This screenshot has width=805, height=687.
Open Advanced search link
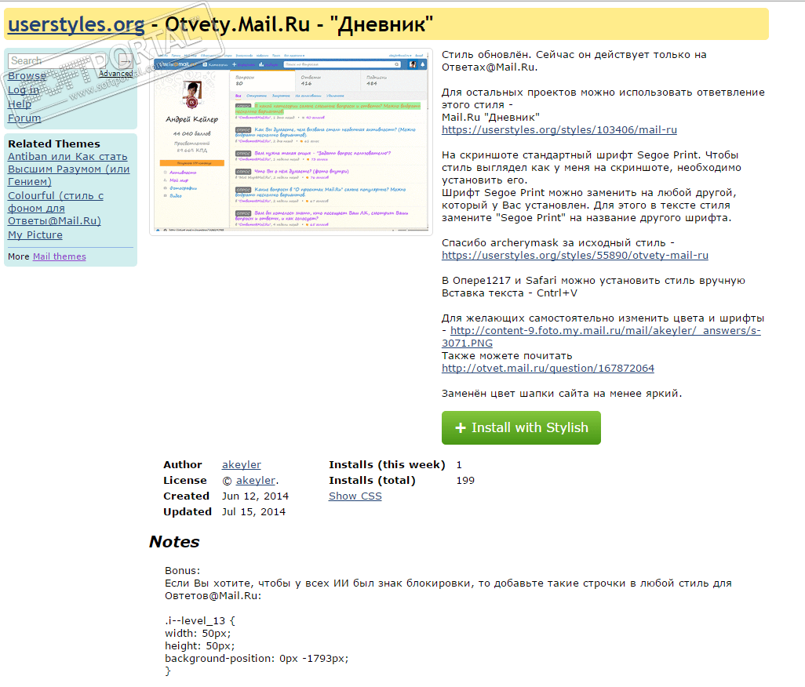115,74
